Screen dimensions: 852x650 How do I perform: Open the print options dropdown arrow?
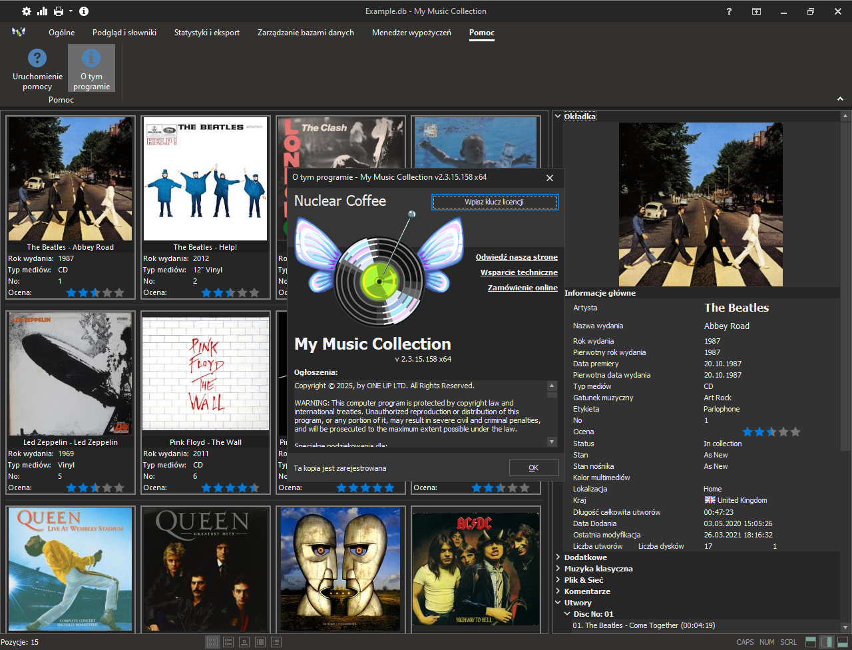pyautogui.click(x=71, y=11)
